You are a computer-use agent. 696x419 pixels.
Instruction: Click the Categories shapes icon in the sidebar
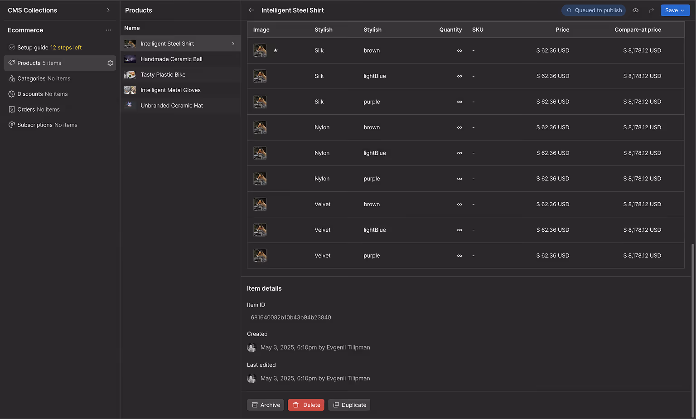point(11,78)
